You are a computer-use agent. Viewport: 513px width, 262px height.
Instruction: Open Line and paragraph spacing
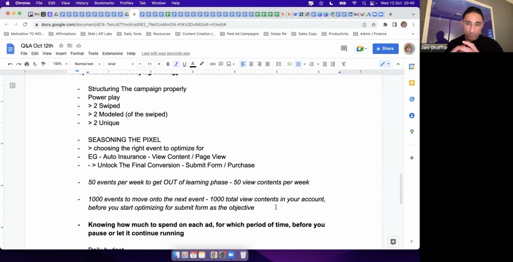click(279, 64)
